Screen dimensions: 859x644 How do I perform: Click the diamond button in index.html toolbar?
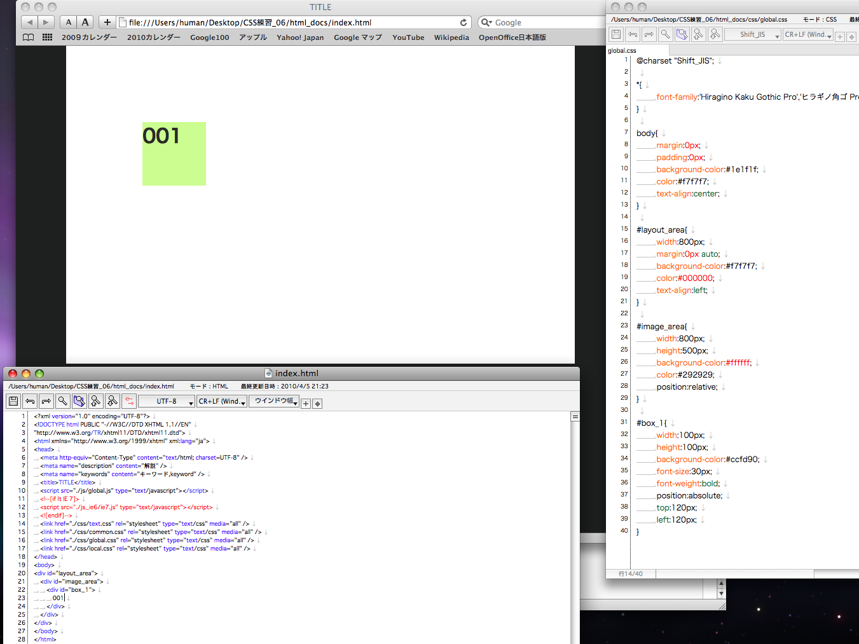(317, 404)
